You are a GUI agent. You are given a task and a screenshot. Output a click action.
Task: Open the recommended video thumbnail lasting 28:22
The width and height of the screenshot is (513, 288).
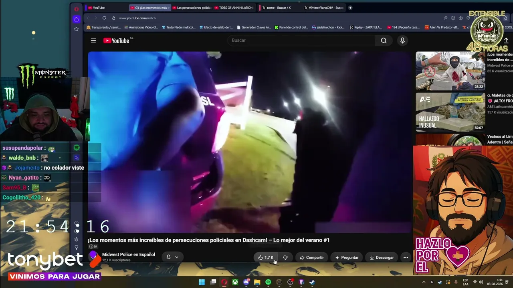(450, 71)
